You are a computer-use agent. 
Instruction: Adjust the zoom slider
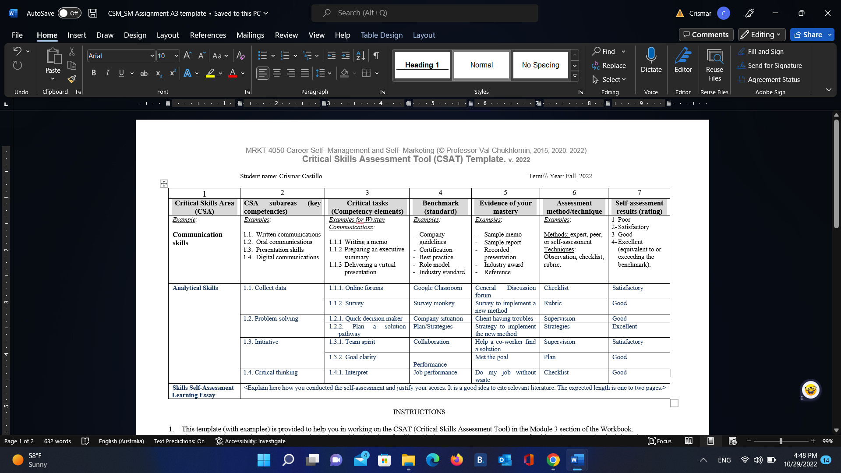click(x=781, y=441)
